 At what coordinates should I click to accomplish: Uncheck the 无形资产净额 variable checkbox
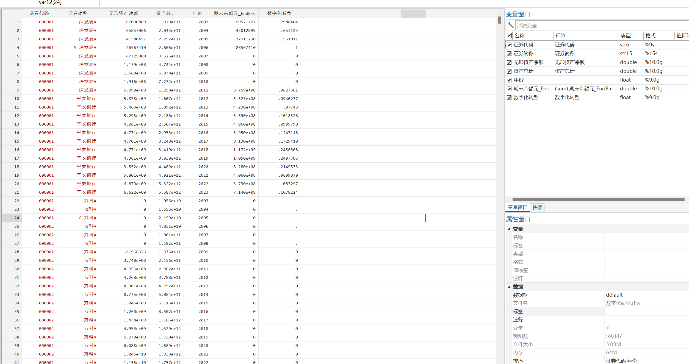(509, 62)
